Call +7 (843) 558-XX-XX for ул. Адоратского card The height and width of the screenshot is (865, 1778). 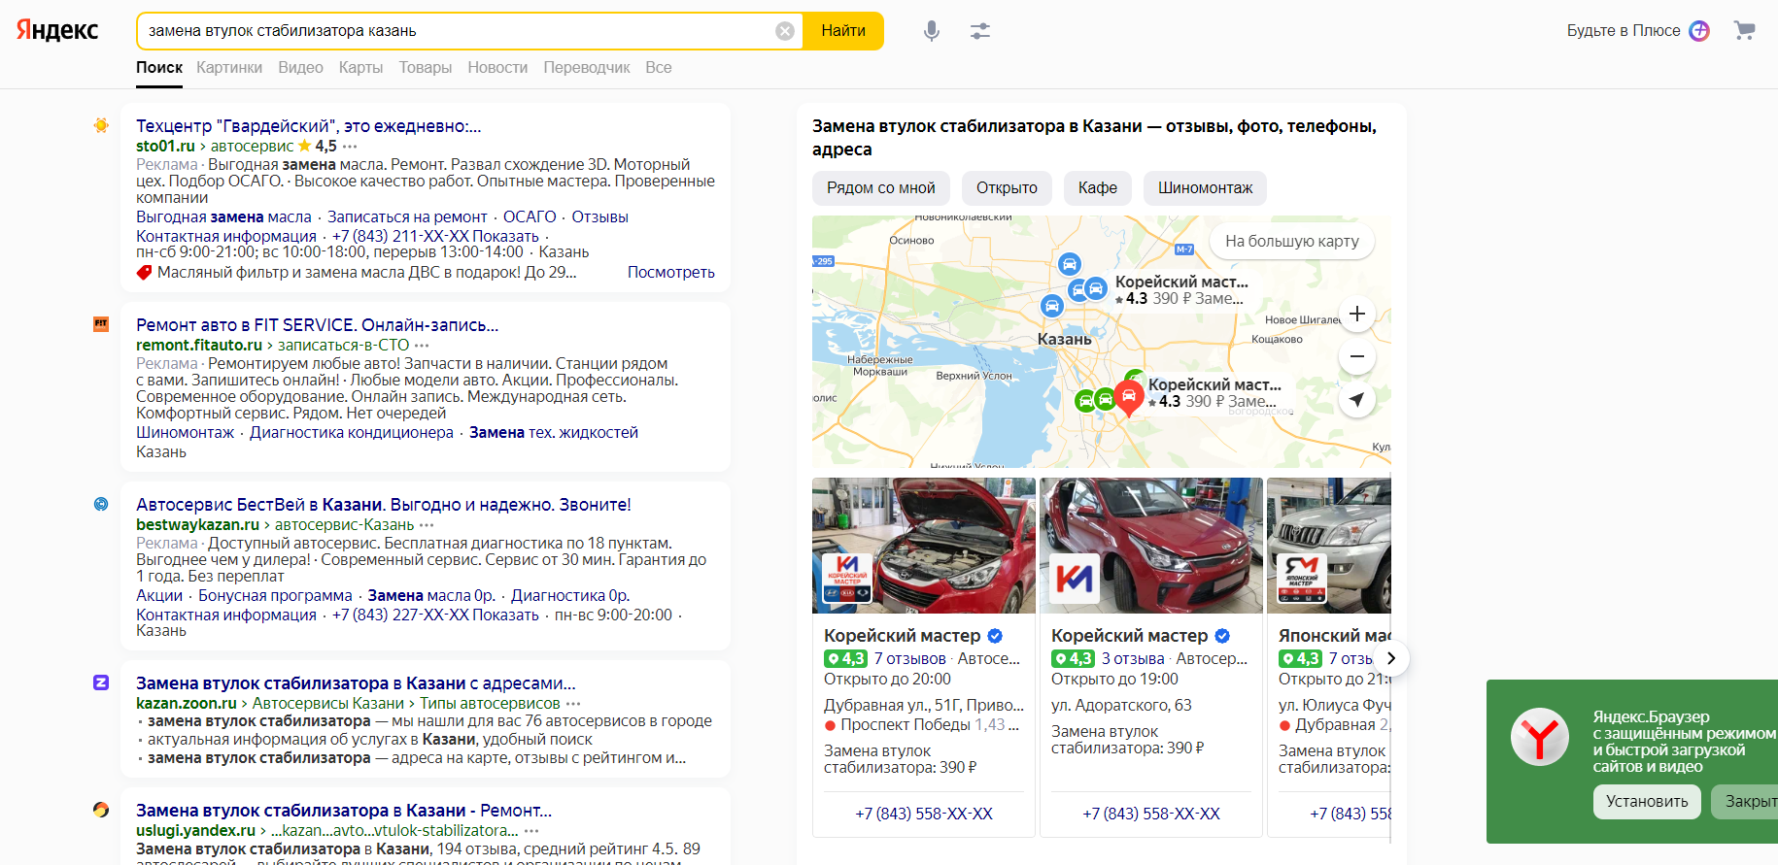(x=1151, y=814)
